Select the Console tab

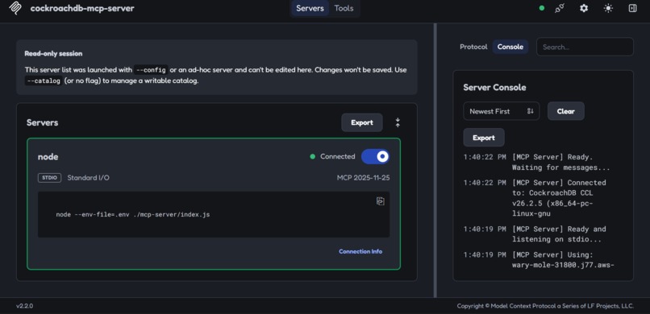510,47
